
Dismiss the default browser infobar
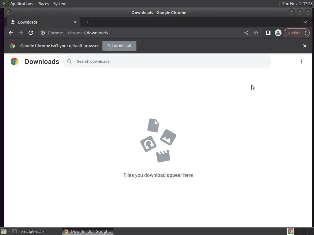[x=305, y=46]
